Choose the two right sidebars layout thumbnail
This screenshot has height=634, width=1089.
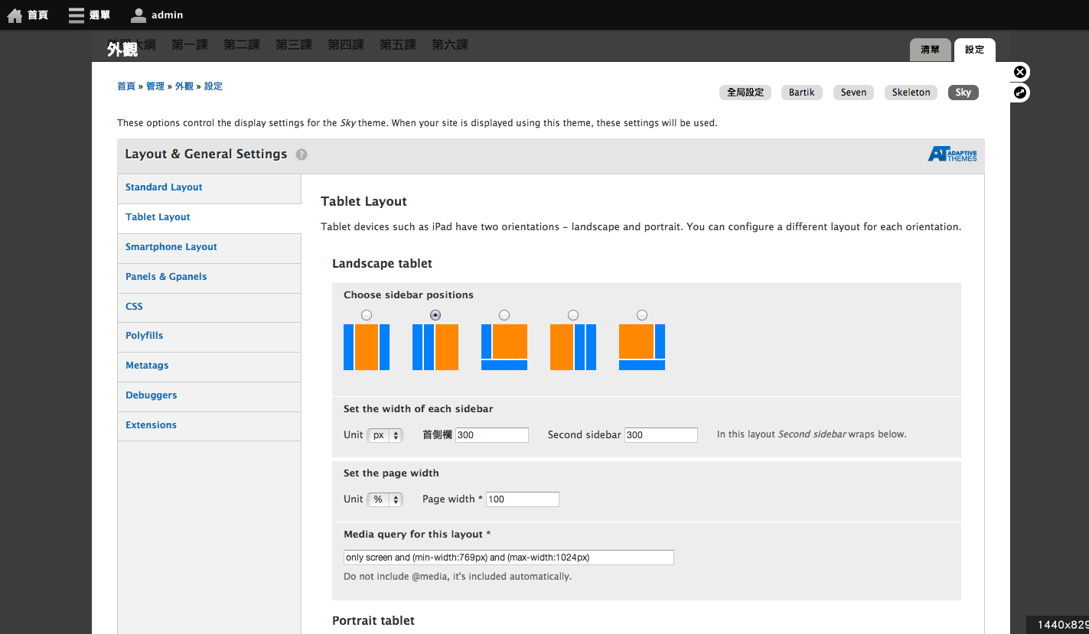(573, 347)
